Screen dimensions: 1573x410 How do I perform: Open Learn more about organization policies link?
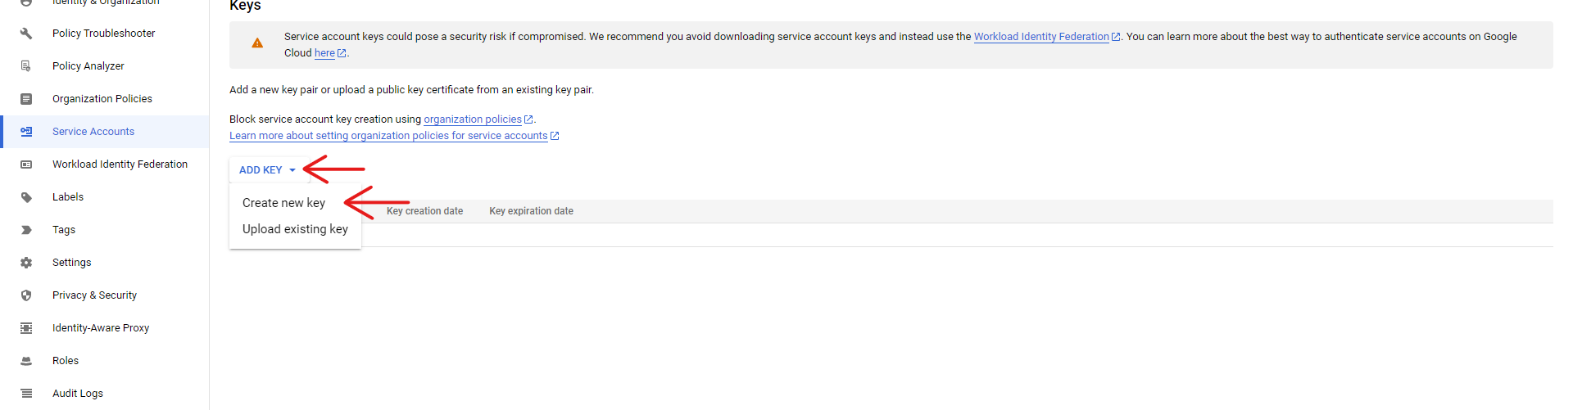point(388,136)
